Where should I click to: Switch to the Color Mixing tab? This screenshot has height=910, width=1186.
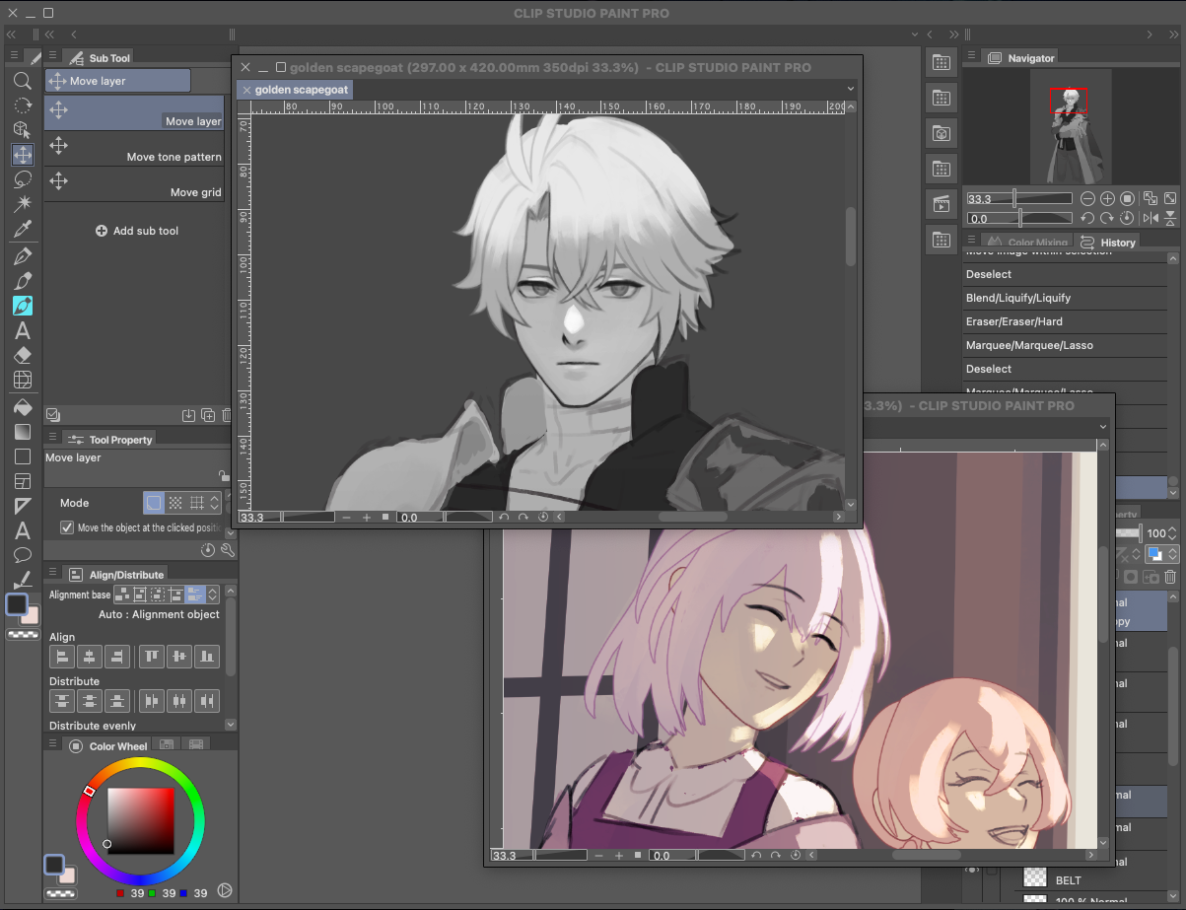tap(1035, 243)
